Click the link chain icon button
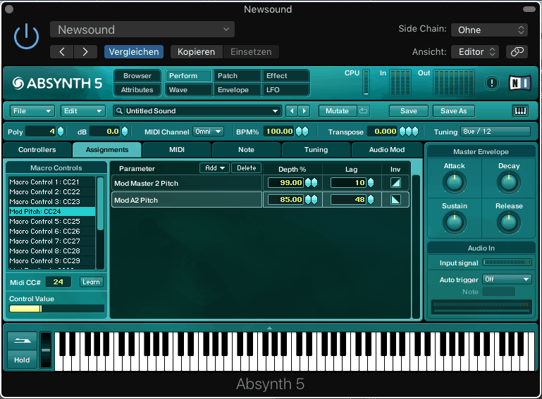This screenshot has height=399, width=542. click(517, 51)
